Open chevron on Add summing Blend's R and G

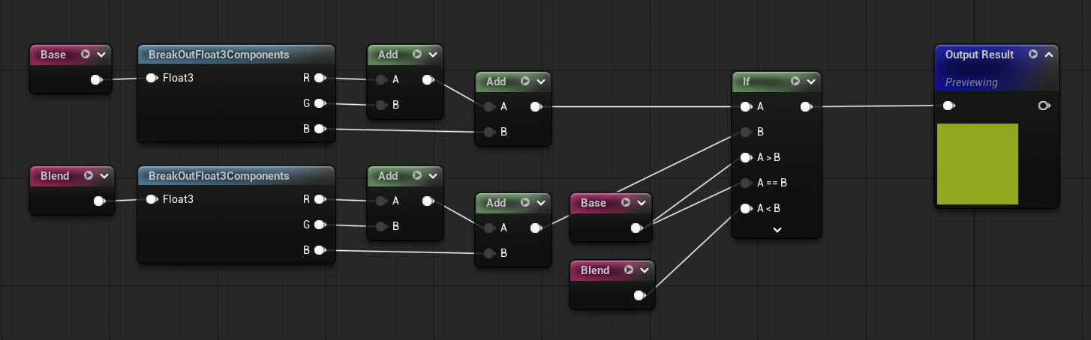433,176
